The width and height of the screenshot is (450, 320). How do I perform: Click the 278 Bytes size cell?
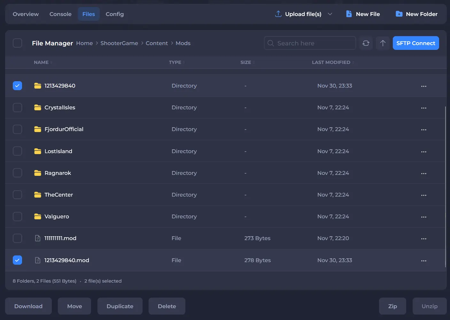[257, 260]
